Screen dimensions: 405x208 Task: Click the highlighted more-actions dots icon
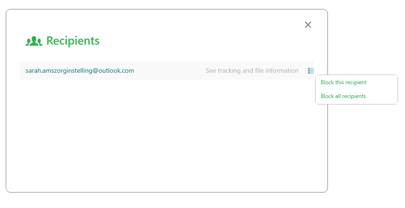point(310,71)
